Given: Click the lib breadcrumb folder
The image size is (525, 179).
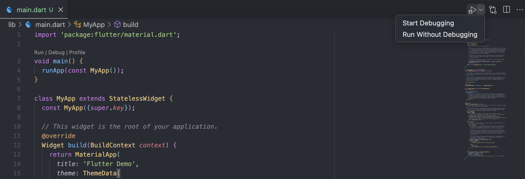Looking at the screenshot, I should [12, 25].
